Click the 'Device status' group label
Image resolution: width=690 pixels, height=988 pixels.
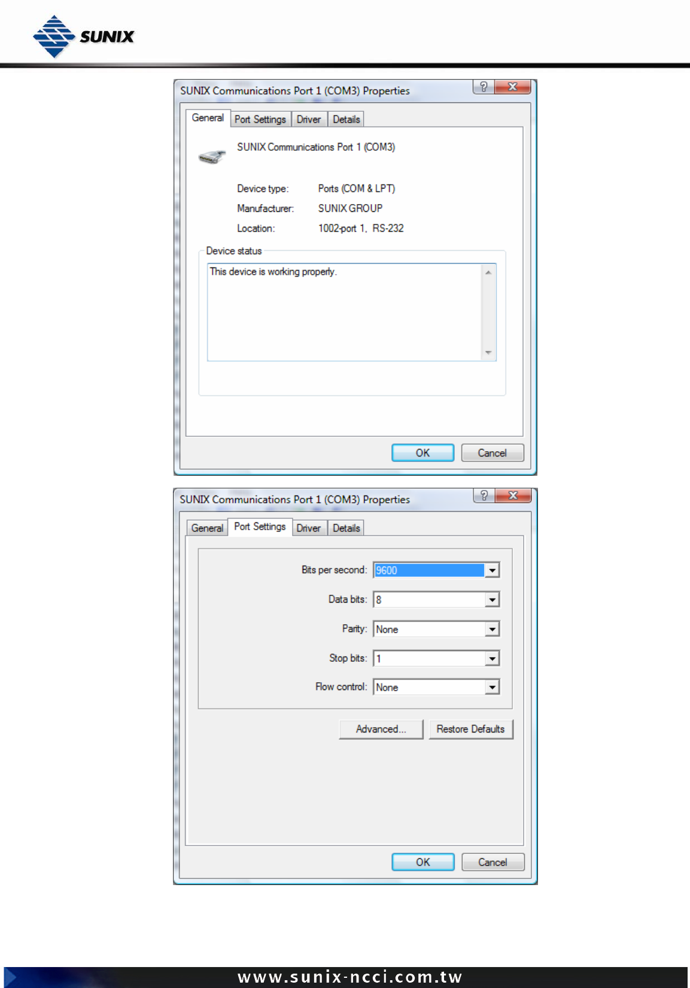pos(234,251)
